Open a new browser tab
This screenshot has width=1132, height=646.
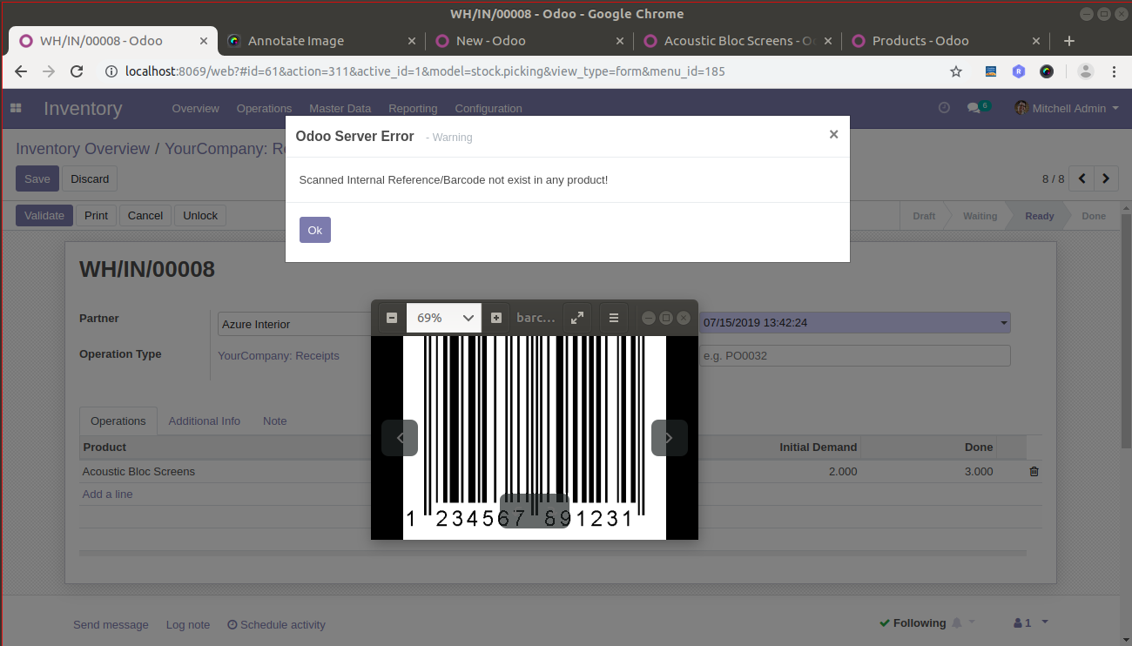point(1069,41)
